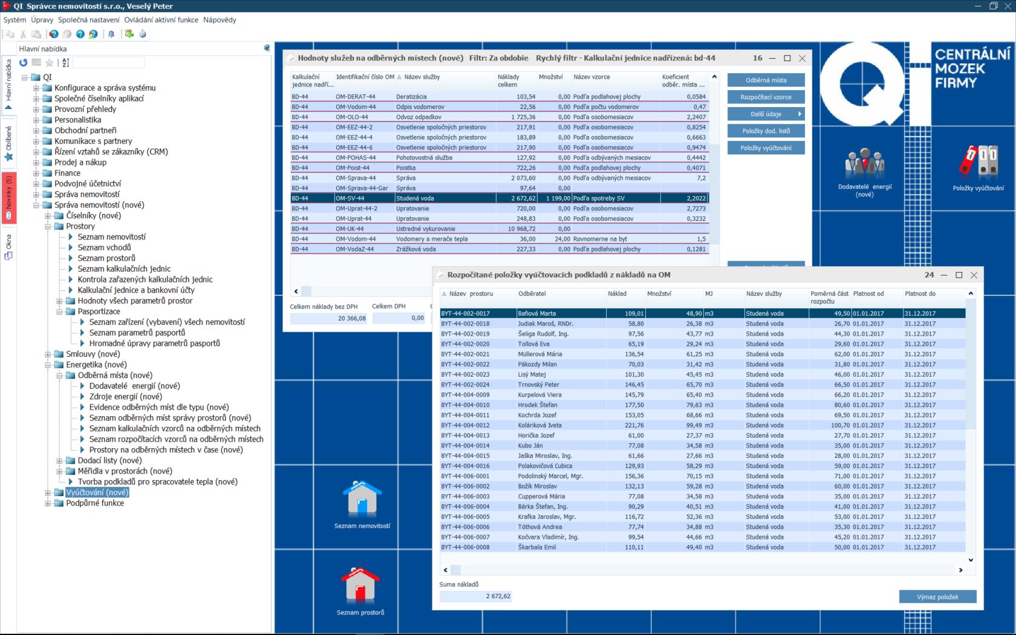Image resolution: width=1016 pixels, height=635 pixels.
Task: Switch to the Novinky (5) side tab
Action: [x=8, y=198]
